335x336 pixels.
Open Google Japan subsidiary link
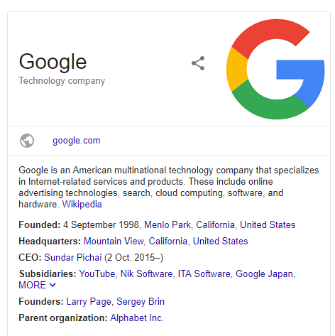264,273
